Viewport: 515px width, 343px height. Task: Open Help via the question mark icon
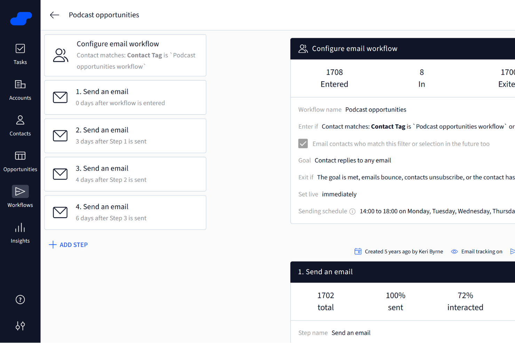[x=20, y=299]
